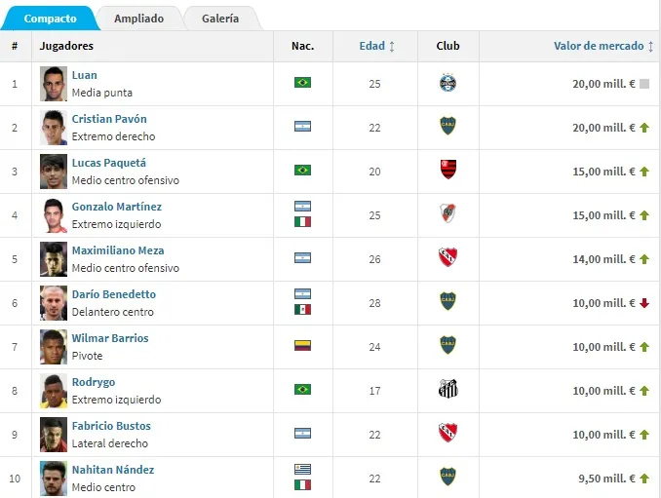Switch to the Ampliado tab
Screen dimensions: 661x498
coord(138,19)
